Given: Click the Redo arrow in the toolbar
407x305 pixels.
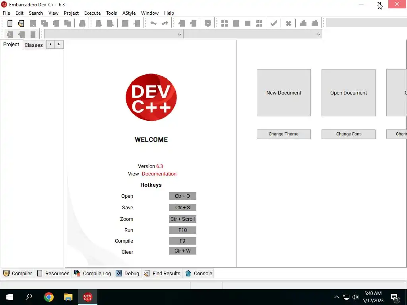Looking at the screenshot, I should point(165,23).
